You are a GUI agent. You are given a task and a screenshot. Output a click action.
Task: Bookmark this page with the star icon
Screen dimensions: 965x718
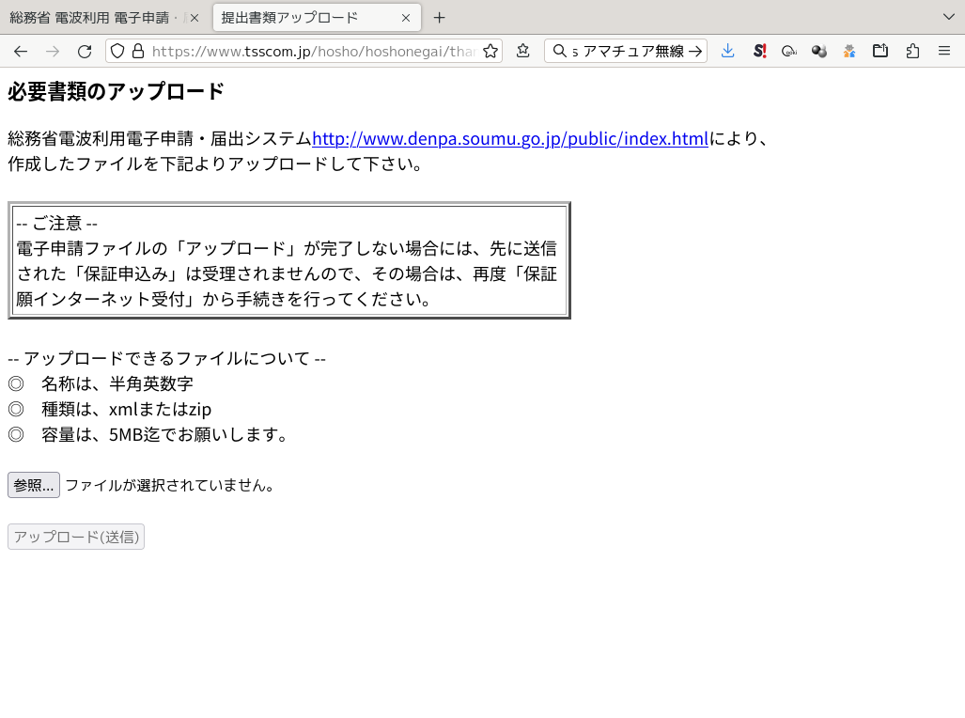point(490,52)
